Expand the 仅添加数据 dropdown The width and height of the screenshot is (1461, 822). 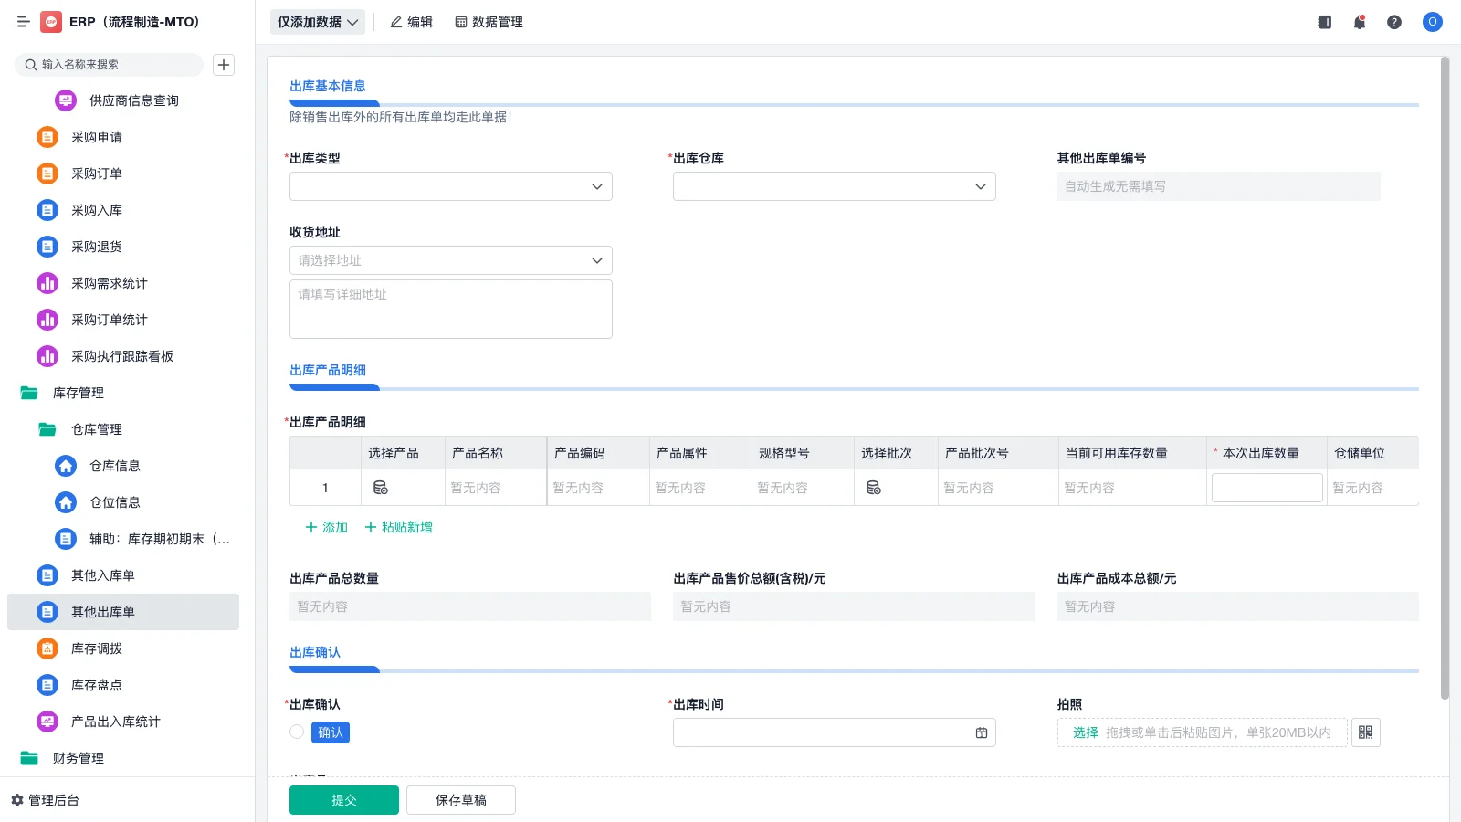pos(315,22)
